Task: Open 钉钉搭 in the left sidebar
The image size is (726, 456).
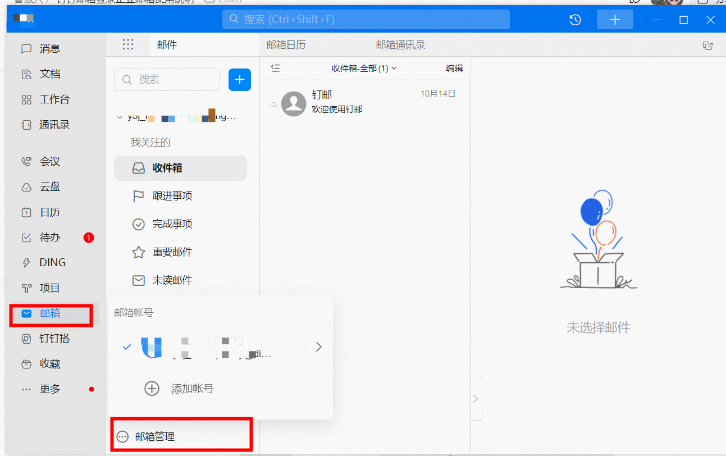Action: pos(54,339)
